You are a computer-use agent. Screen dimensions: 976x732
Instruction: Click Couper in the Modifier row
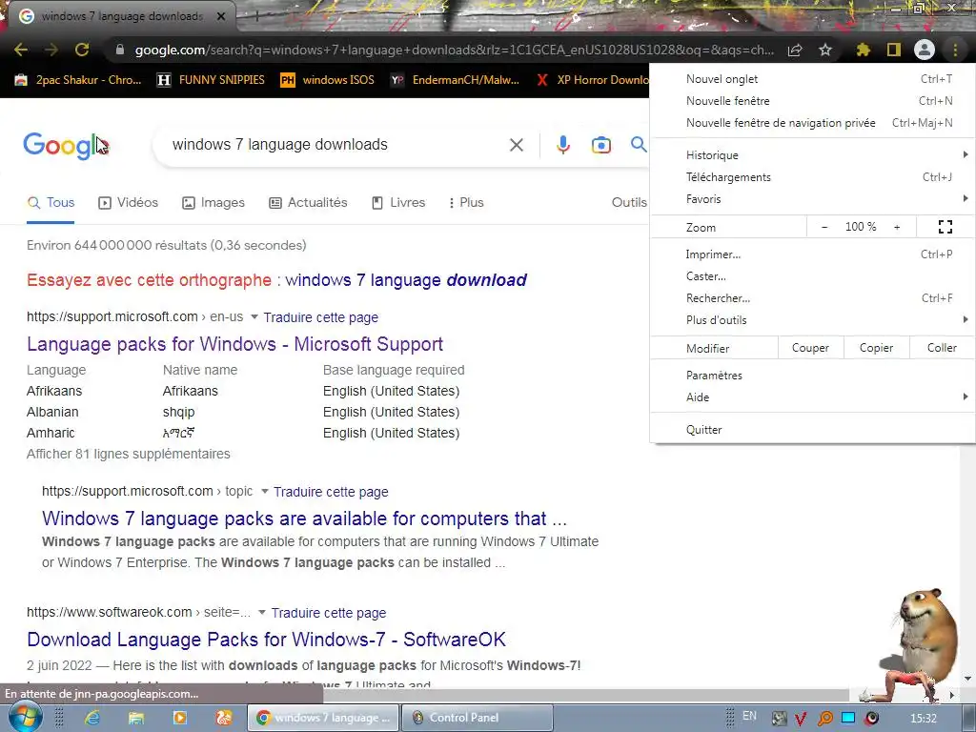pos(810,348)
